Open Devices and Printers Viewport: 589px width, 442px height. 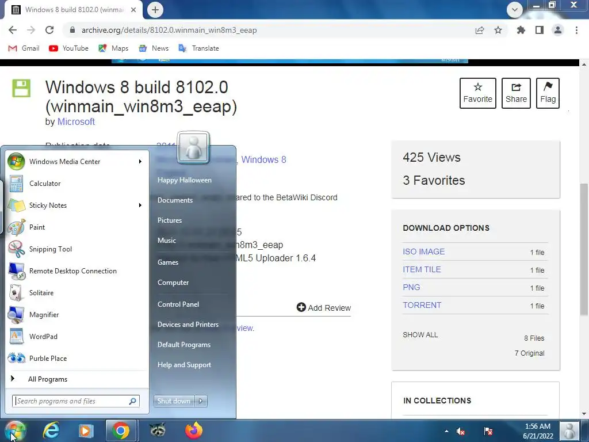pos(188,325)
